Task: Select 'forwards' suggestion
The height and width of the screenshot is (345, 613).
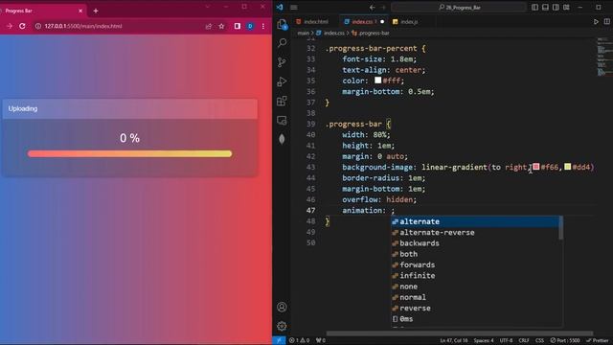Action: pos(475,264)
